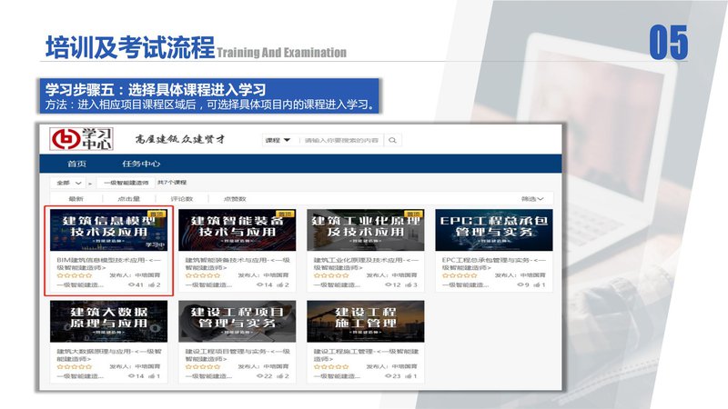The image size is (728, 409).
Task: Open 建筑智能装备技术与应用 course thumbnail
Action: point(238,230)
